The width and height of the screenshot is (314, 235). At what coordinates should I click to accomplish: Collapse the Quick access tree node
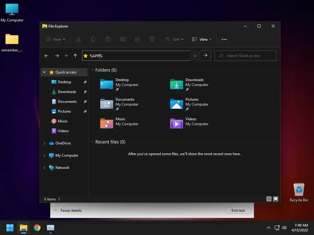point(44,72)
